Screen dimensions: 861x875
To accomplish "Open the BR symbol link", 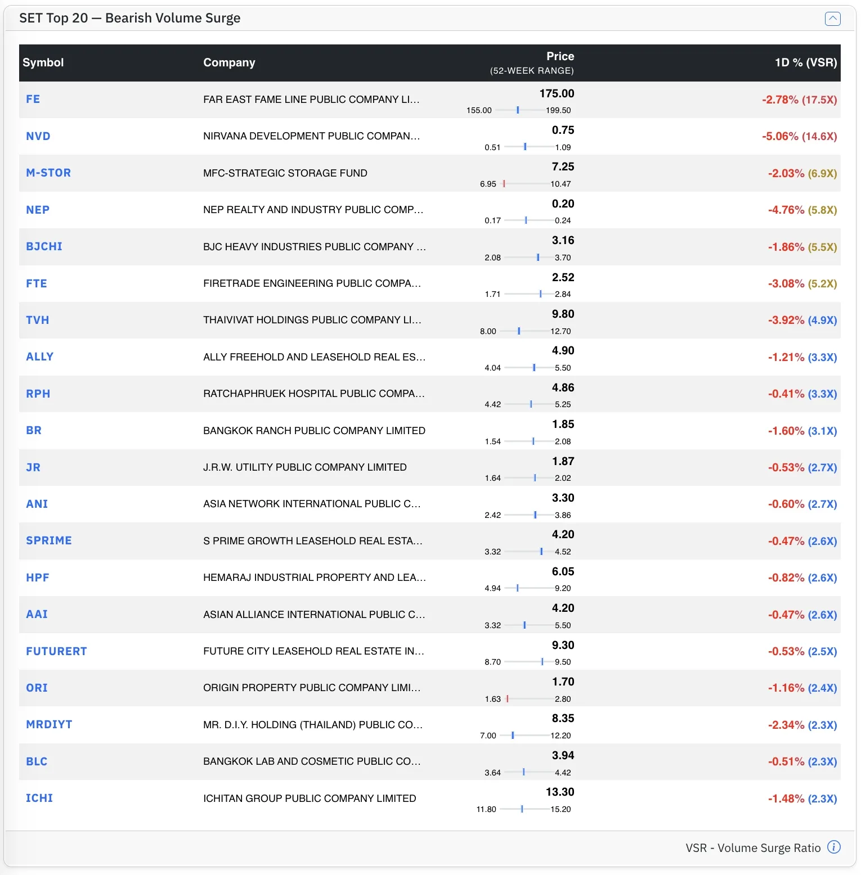I will coord(34,430).
